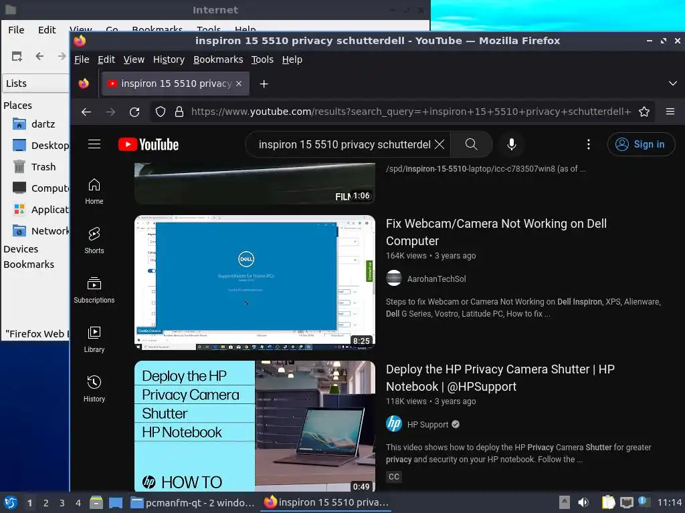Open the start menu on the taskbar
Image resolution: width=685 pixels, height=513 pixels.
coord(11,502)
